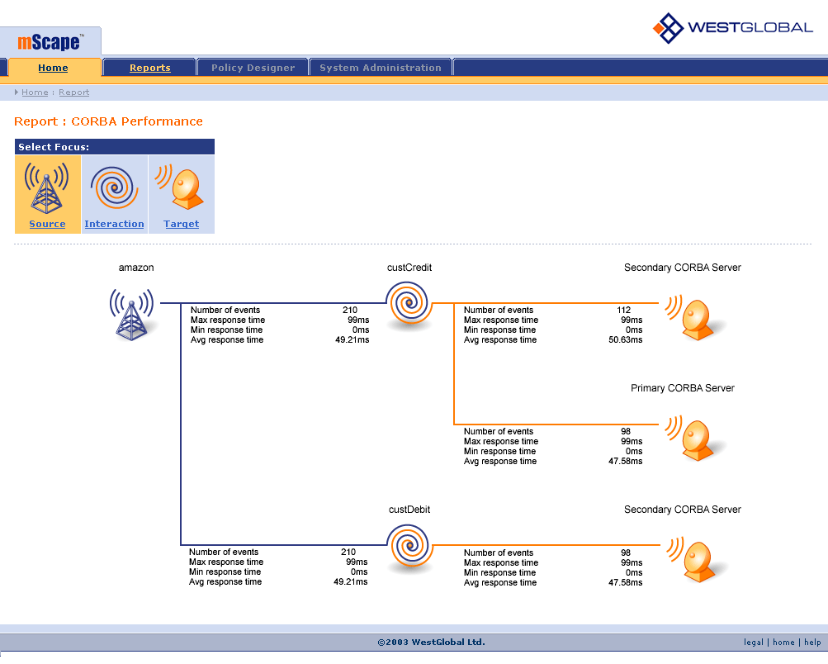The height and width of the screenshot is (664, 828).
Task: Open the legal footer link
Action: coord(753,643)
